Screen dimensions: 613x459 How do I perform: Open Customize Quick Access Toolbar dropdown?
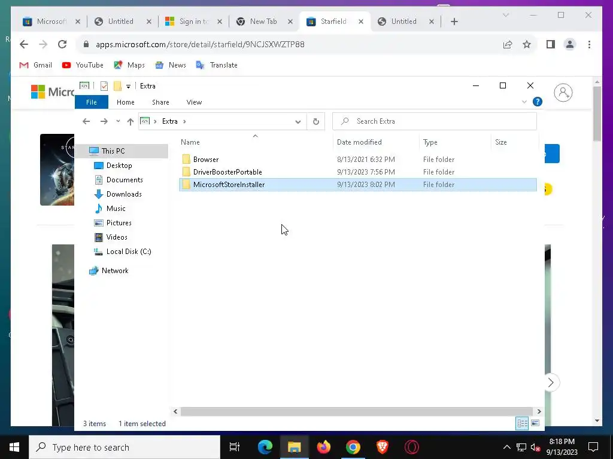coord(128,86)
